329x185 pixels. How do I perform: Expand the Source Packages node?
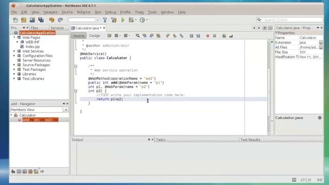[x=14, y=65]
